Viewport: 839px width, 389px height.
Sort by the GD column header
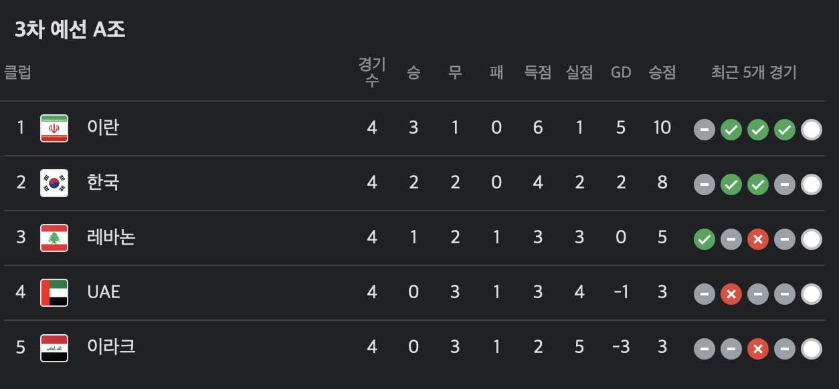621,73
